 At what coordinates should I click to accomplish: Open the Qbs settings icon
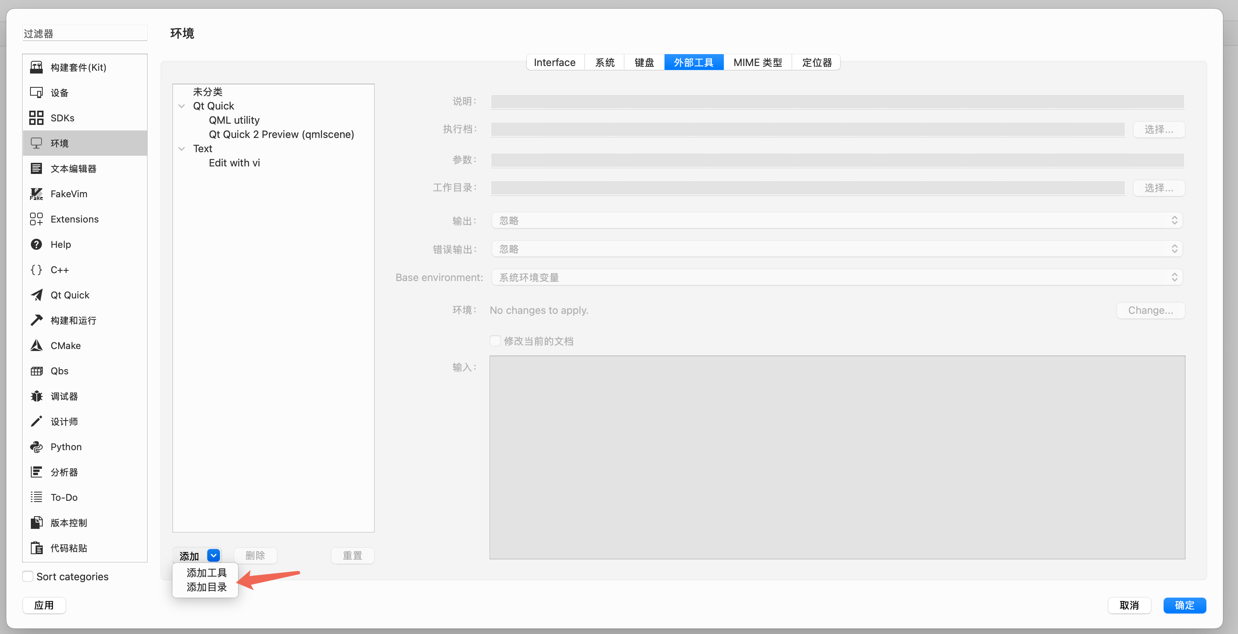pyautogui.click(x=36, y=371)
